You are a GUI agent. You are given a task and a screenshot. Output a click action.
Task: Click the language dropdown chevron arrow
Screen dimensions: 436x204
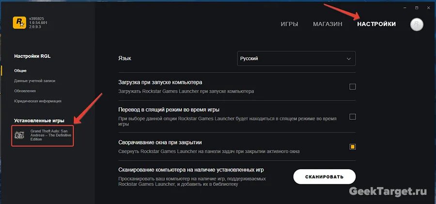[349, 59]
